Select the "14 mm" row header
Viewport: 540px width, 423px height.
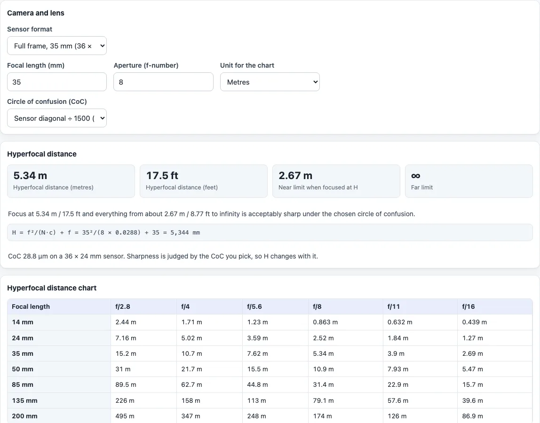[59, 322]
